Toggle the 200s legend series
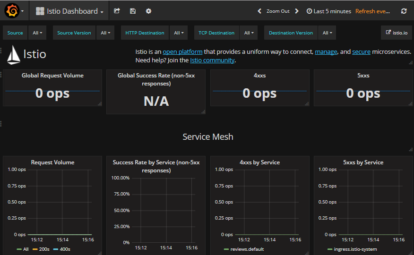The height and width of the screenshot is (255, 414). click(x=44, y=249)
